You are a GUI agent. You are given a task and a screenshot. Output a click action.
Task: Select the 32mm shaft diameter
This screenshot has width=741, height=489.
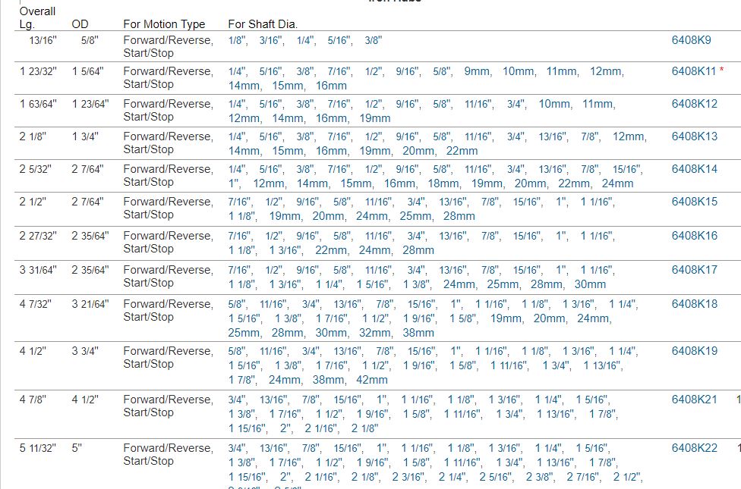[375, 333]
